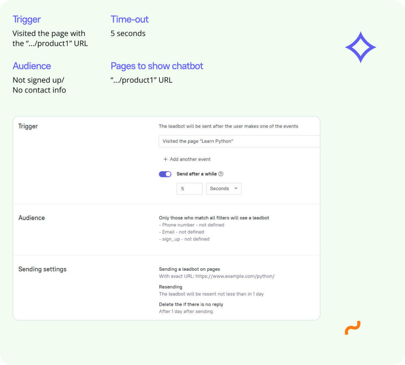
Task: Toggle the Send after a while switch off
Action: (165, 174)
